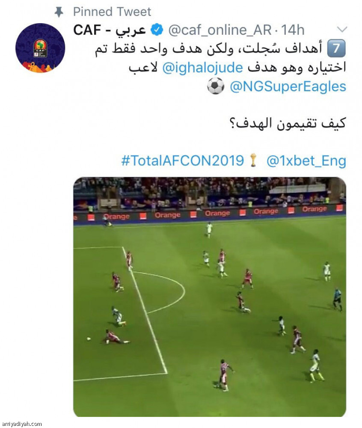
Task: Play the embedded match video
Action: tap(210, 297)
